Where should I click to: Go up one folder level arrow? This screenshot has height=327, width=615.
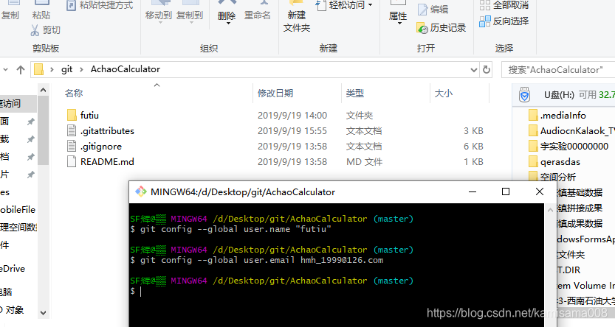21,70
